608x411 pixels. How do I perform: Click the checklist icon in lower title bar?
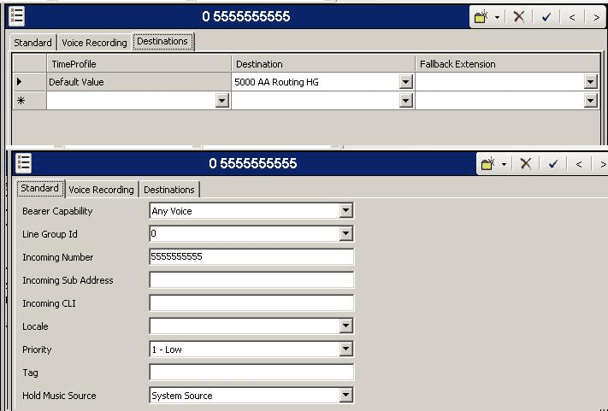click(23, 163)
